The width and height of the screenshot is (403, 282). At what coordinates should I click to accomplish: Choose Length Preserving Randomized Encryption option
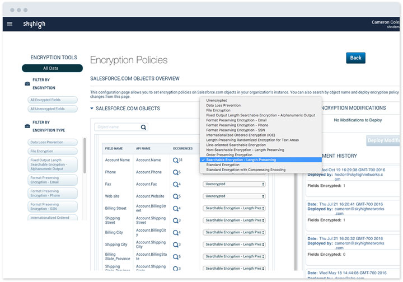(x=261, y=140)
